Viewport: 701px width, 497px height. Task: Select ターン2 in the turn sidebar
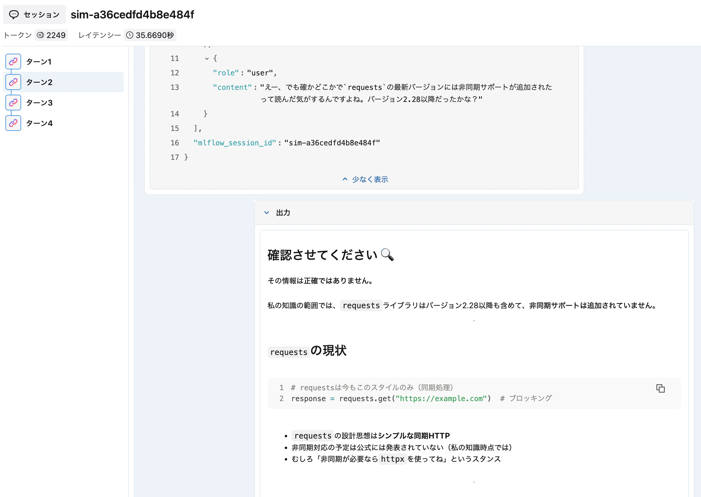pos(39,82)
